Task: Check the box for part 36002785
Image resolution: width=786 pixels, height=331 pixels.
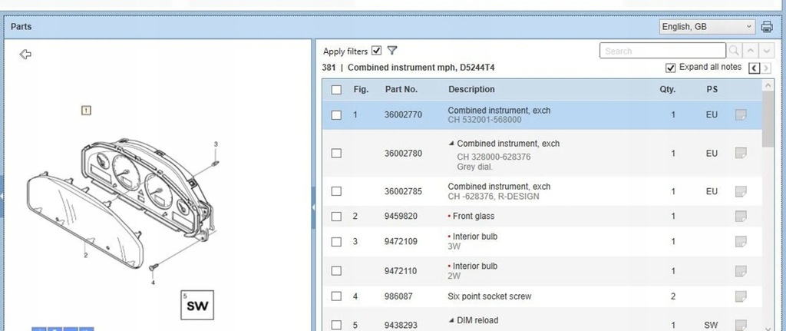Action: click(336, 191)
